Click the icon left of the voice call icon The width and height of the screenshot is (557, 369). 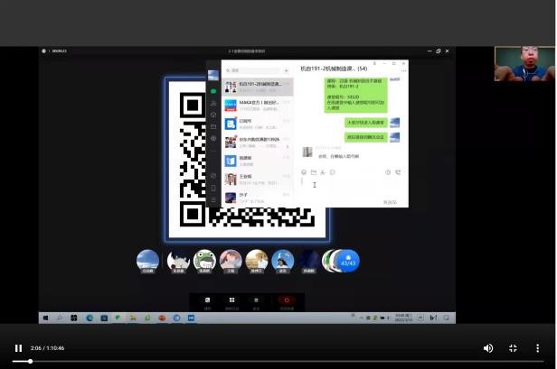tap(388, 172)
